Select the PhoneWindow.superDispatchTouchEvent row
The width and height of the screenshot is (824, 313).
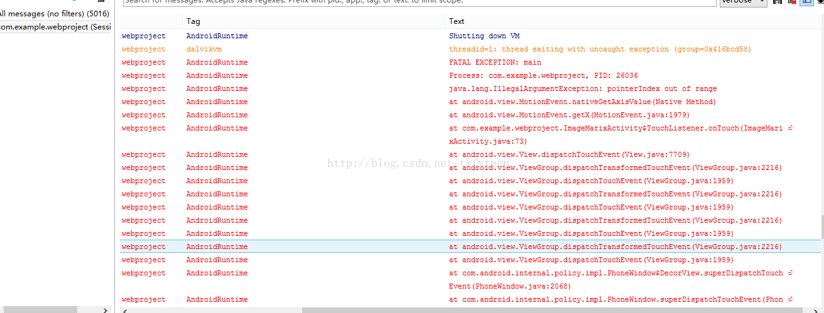coord(470,299)
